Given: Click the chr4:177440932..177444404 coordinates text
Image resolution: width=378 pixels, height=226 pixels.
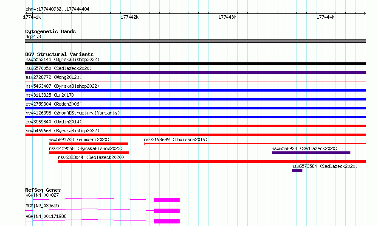Looking at the screenshot, I should click(x=57, y=9).
